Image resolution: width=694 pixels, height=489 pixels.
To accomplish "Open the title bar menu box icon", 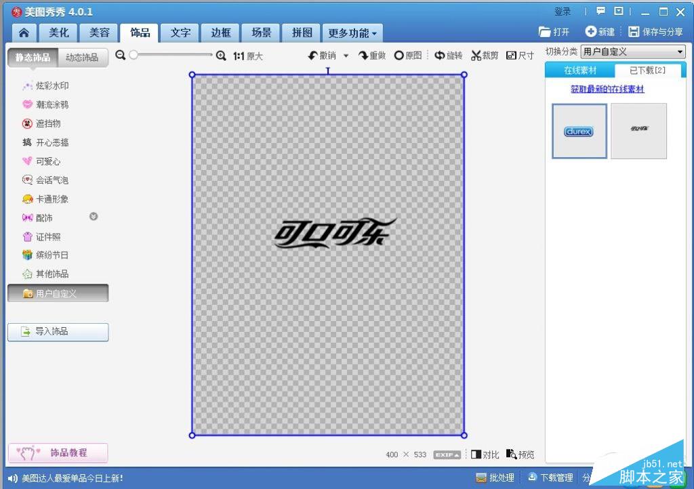I will click(619, 11).
